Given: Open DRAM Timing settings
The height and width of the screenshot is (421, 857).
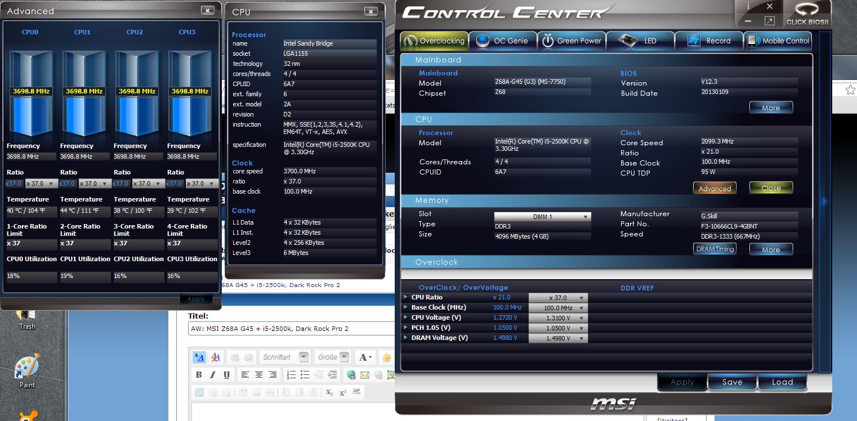Looking at the screenshot, I should pyautogui.click(x=715, y=249).
